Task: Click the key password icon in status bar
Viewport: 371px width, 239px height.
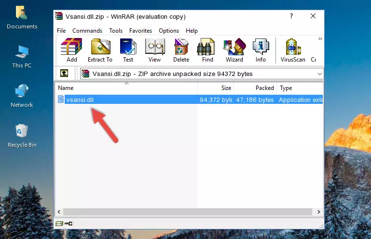Action: click(x=69, y=224)
